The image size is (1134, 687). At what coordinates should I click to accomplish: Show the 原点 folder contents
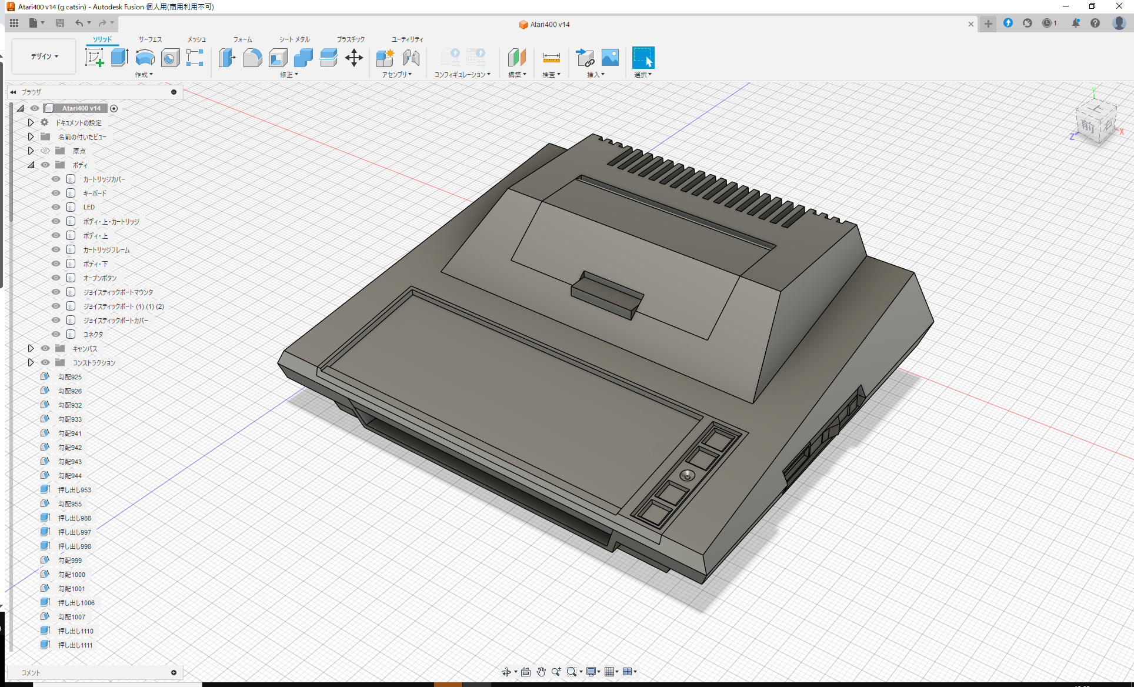coord(31,151)
